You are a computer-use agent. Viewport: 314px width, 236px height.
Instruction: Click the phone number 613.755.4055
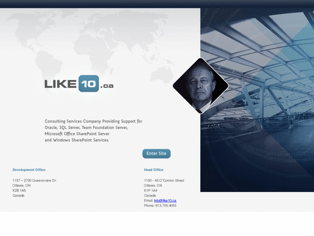(x=166, y=205)
